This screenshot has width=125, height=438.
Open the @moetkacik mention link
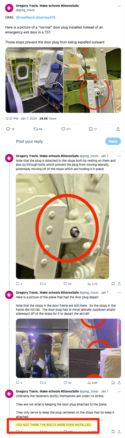point(23,18)
